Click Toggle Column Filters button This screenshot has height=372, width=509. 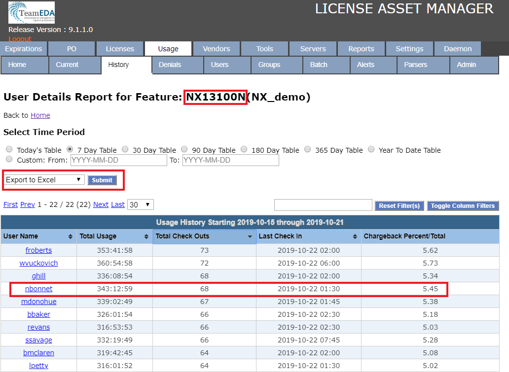(463, 206)
